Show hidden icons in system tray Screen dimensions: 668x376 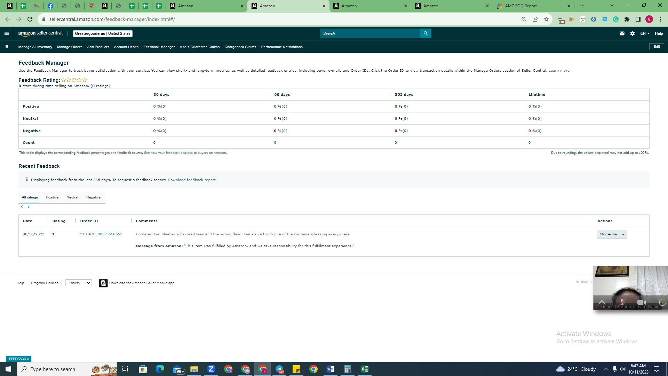click(606, 369)
